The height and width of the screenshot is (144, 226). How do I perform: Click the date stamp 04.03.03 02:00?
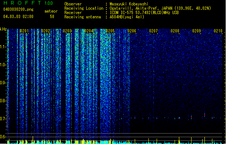(18, 17)
